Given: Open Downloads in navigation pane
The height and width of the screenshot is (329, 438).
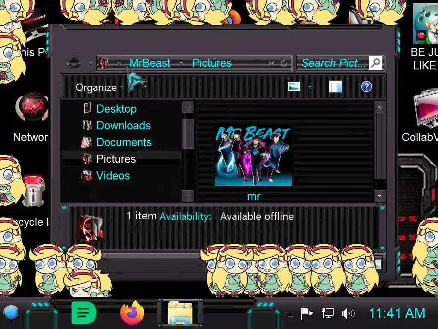Looking at the screenshot, I should [x=124, y=126].
